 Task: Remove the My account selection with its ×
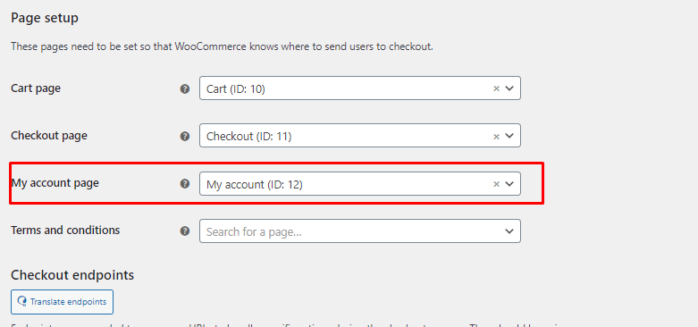tap(496, 184)
